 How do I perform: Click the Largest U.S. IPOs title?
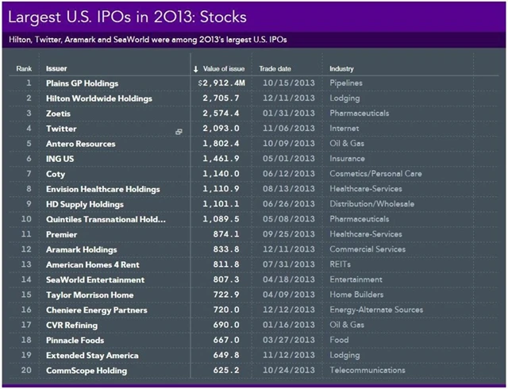pos(127,15)
